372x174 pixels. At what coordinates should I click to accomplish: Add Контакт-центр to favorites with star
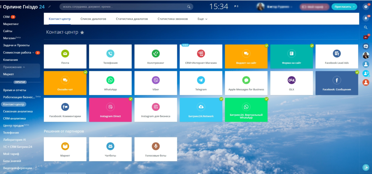(x=82, y=32)
